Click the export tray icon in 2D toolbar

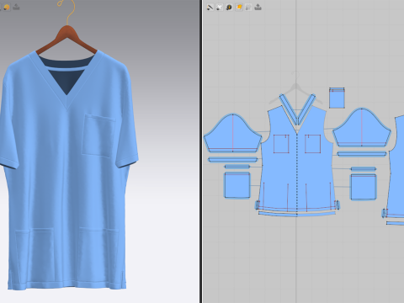pos(258,8)
